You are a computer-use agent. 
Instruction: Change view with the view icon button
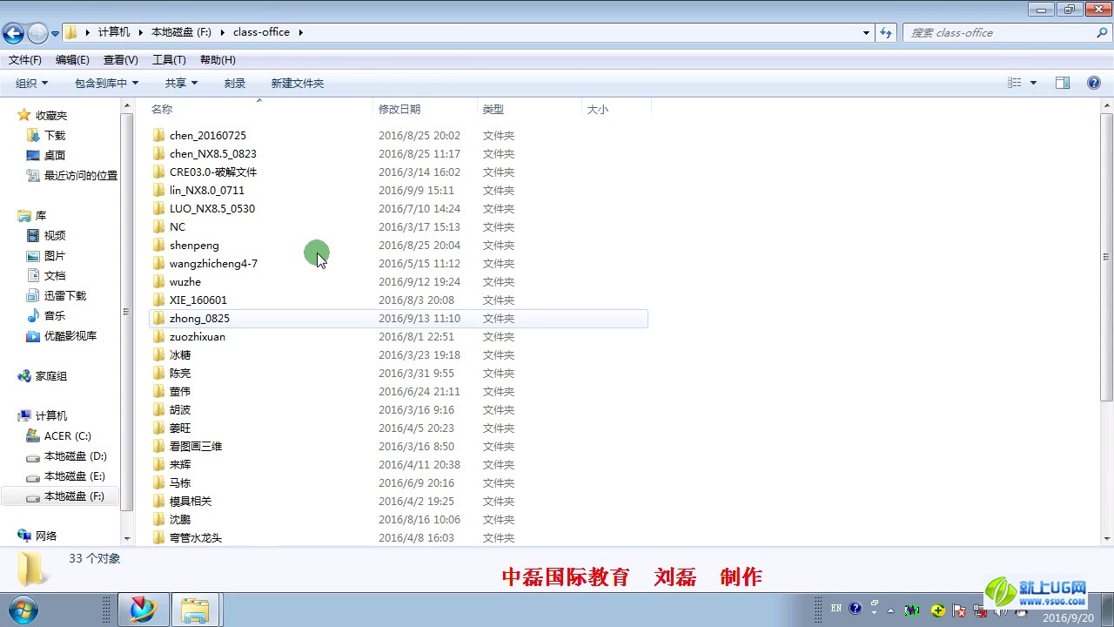tap(1015, 83)
